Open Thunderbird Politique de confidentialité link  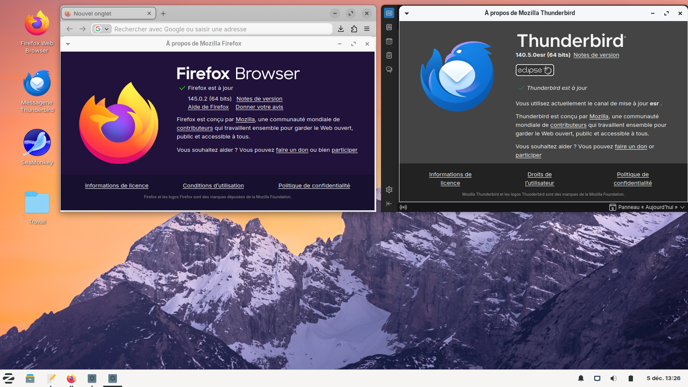tap(633, 179)
